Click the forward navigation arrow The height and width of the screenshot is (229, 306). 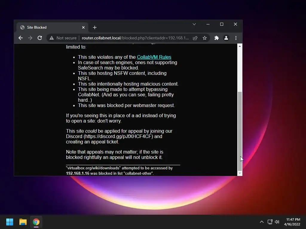click(30, 38)
